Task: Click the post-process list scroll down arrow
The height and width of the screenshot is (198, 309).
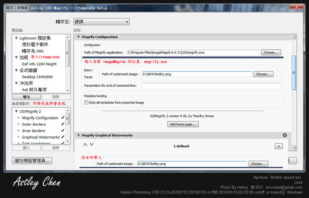Action: tap(68, 142)
